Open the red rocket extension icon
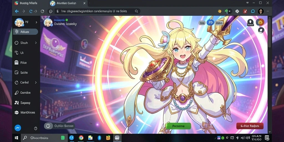 coord(245,11)
